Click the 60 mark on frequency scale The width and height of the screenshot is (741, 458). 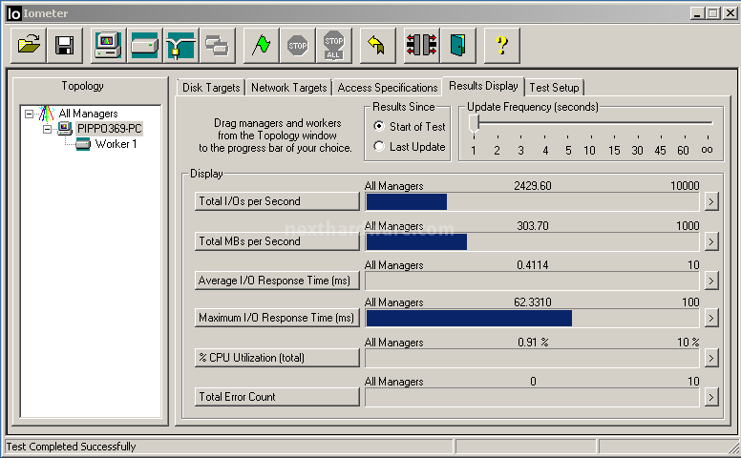tap(683, 150)
